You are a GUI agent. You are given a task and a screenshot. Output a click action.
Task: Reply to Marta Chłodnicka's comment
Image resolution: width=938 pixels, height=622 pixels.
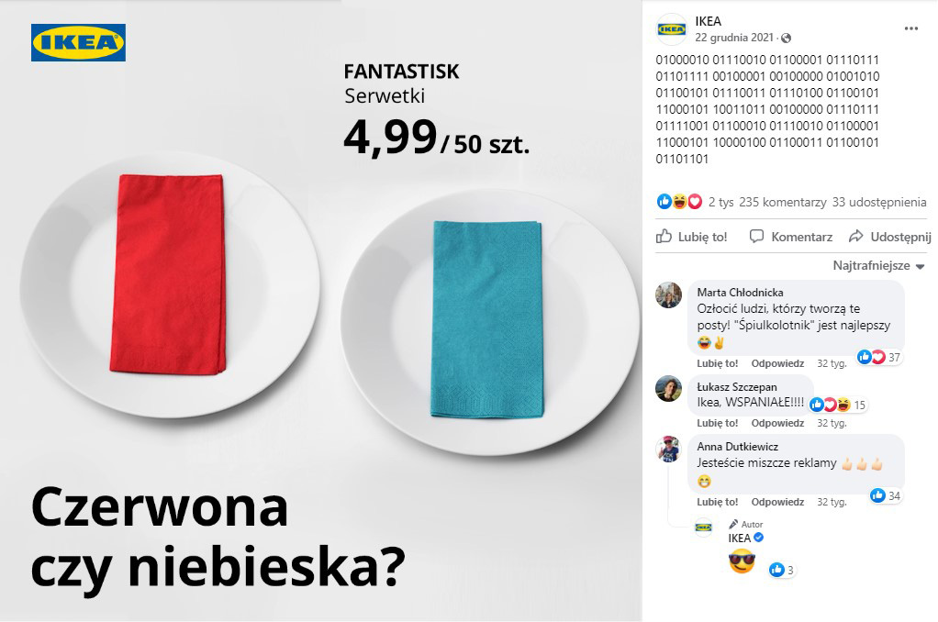(777, 363)
